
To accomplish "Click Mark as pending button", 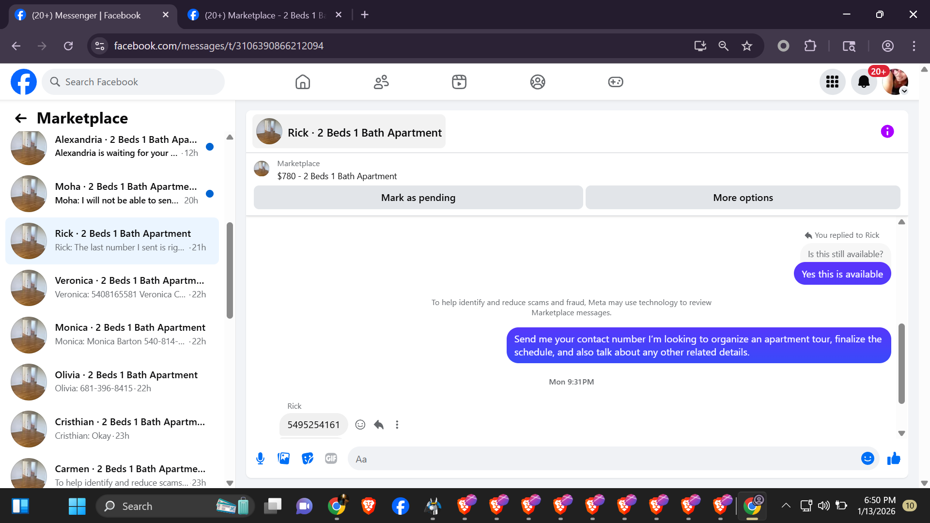I will click(418, 198).
